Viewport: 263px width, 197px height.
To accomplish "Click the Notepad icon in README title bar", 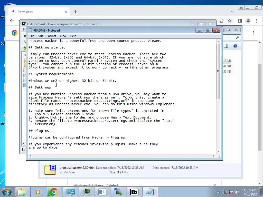I will pos(30,30).
